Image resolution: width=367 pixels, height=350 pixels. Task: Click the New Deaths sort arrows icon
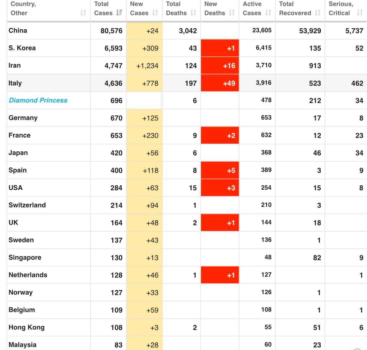[232, 13]
